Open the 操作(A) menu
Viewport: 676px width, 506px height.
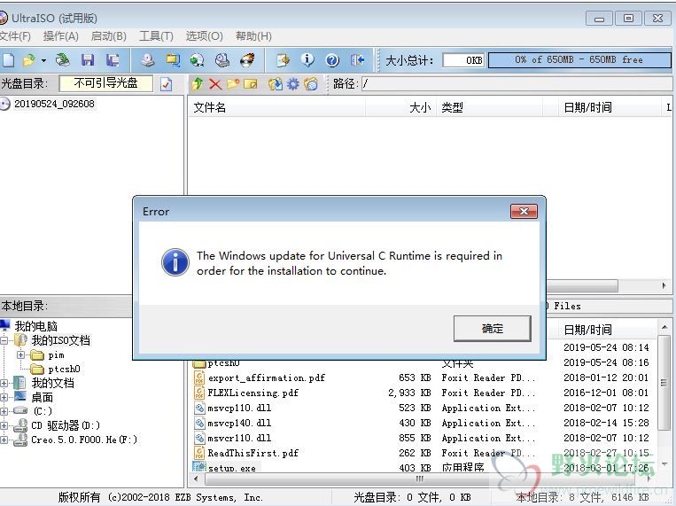(61, 36)
